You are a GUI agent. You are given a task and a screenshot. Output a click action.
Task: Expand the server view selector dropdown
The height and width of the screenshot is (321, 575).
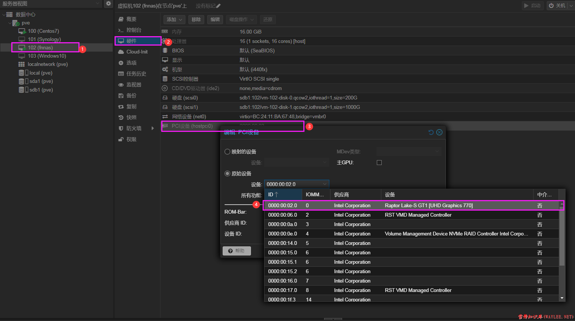(98, 3)
